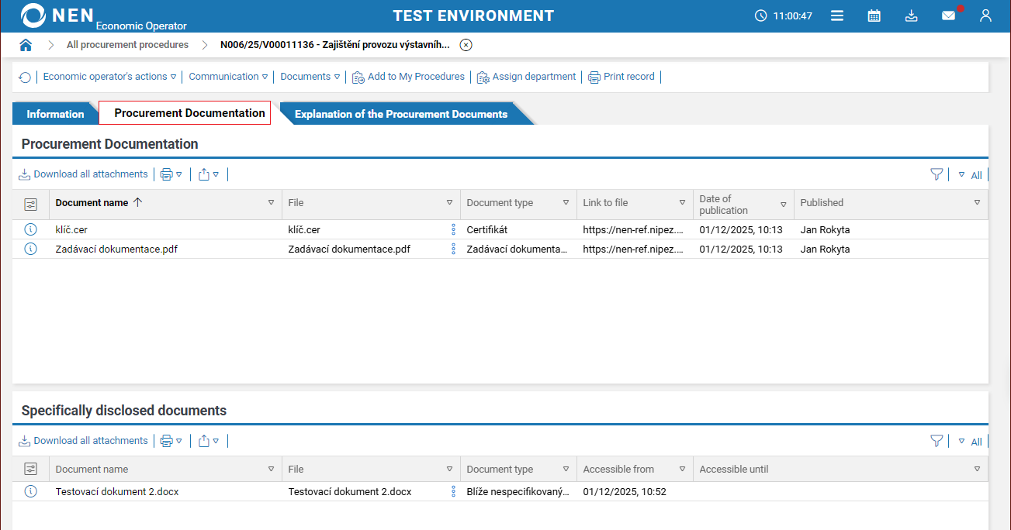Open file menu dots for Zadávací dokumentace.pdf
The image size is (1011, 530).
coord(453,250)
